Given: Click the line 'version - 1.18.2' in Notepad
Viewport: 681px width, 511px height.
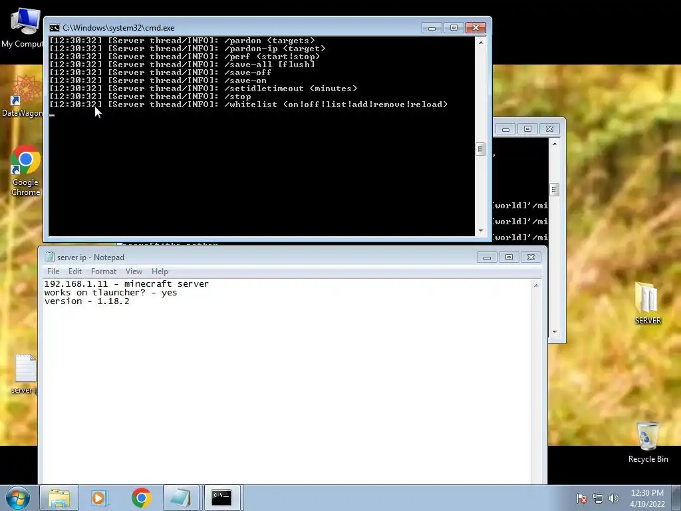Looking at the screenshot, I should pos(87,301).
